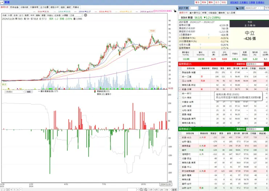
Task: Open help mark in green 區間賣超15 header
Action: [234, 129]
